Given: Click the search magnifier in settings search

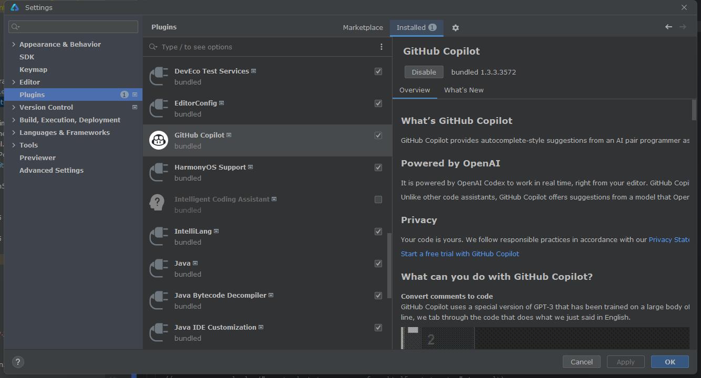Looking at the screenshot, I should pos(15,27).
